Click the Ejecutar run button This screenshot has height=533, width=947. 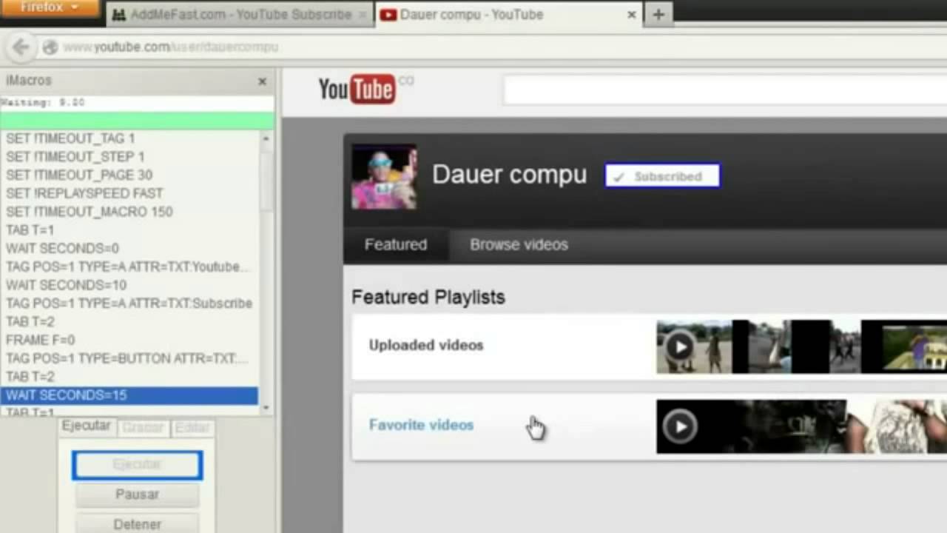tap(137, 465)
